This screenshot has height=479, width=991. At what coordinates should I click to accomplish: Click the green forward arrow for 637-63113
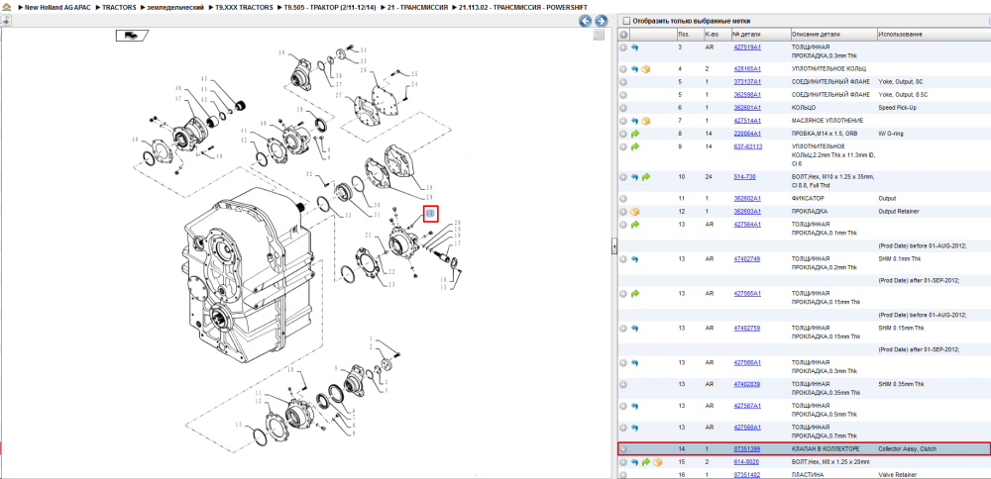click(634, 146)
